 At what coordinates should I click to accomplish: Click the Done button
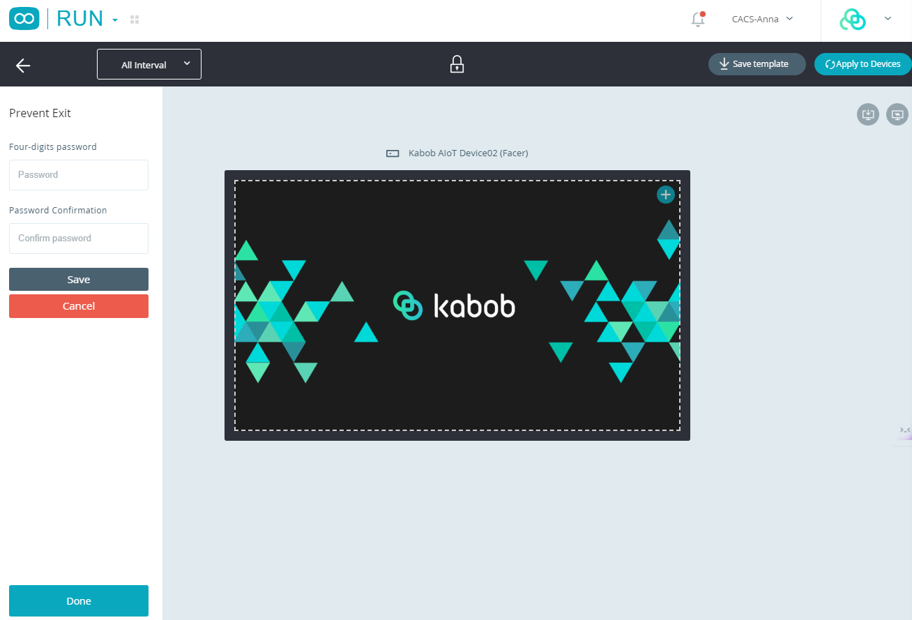79,601
